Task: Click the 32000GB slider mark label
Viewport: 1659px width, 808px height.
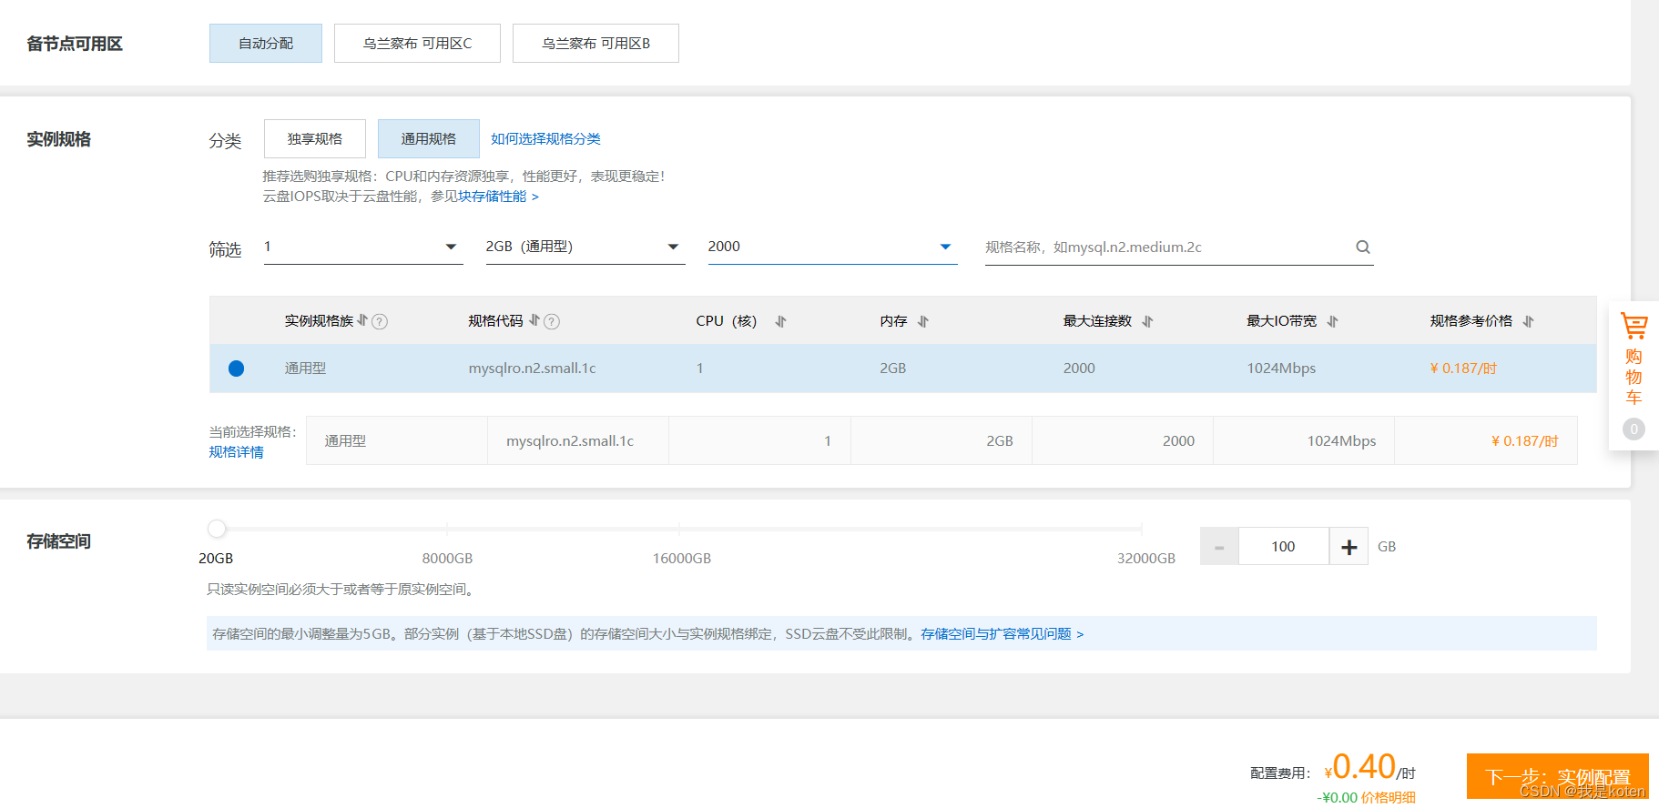Action: click(1146, 559)
